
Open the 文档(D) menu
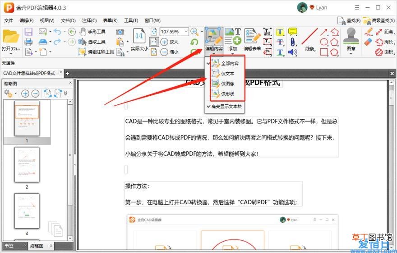coord(69,20)
